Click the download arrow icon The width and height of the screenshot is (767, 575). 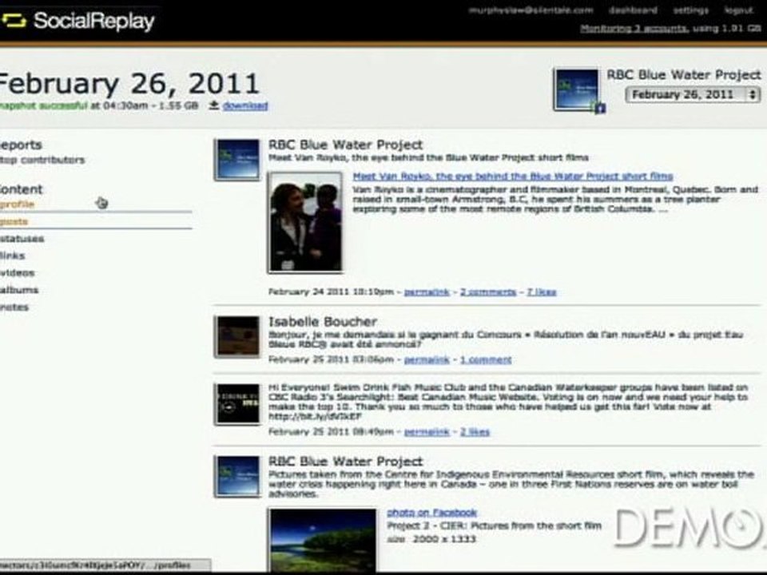[214, 105]
